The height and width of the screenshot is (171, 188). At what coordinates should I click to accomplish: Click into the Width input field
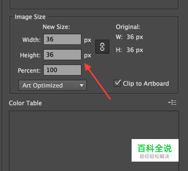(x=62, y=39)
